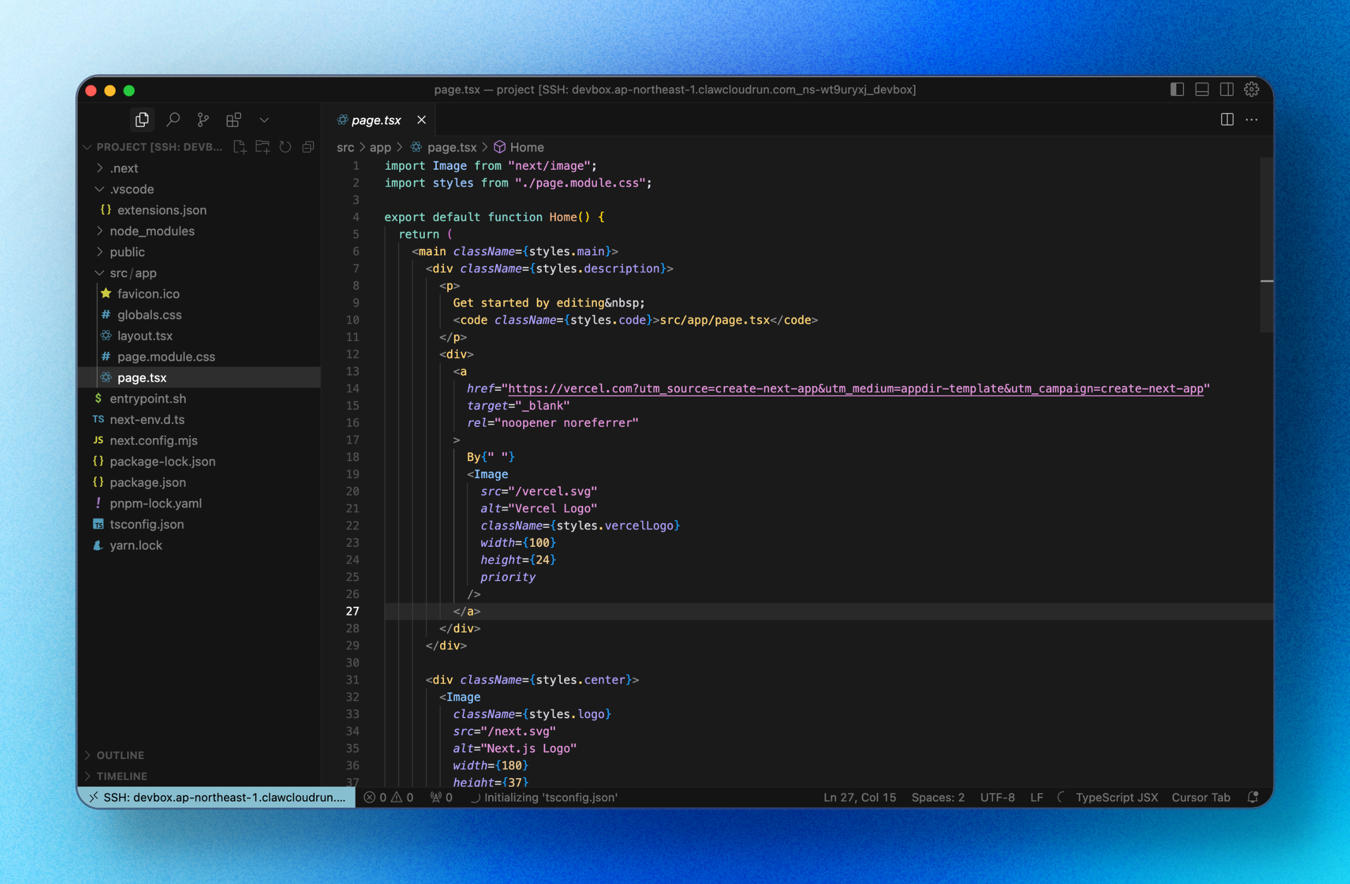This screenshot has width=1350, height=884.
Task: Expand the OUTLINE section
Action: point(120,755)
